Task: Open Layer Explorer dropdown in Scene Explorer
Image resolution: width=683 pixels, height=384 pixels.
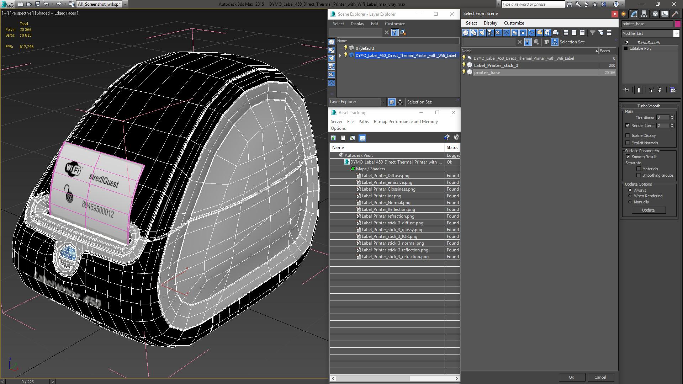Action: [383, 102]
